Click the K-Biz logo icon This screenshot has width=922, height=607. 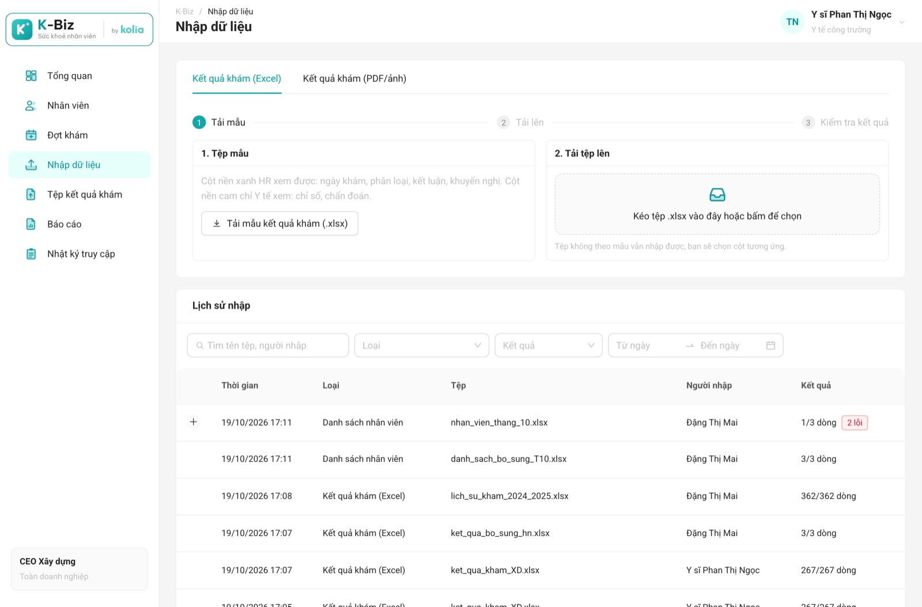[x=22, y=29]
